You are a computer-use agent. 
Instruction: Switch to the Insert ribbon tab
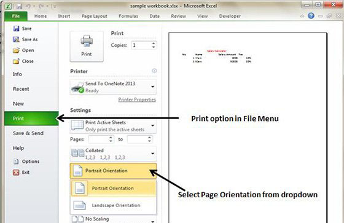coord(64,16)
